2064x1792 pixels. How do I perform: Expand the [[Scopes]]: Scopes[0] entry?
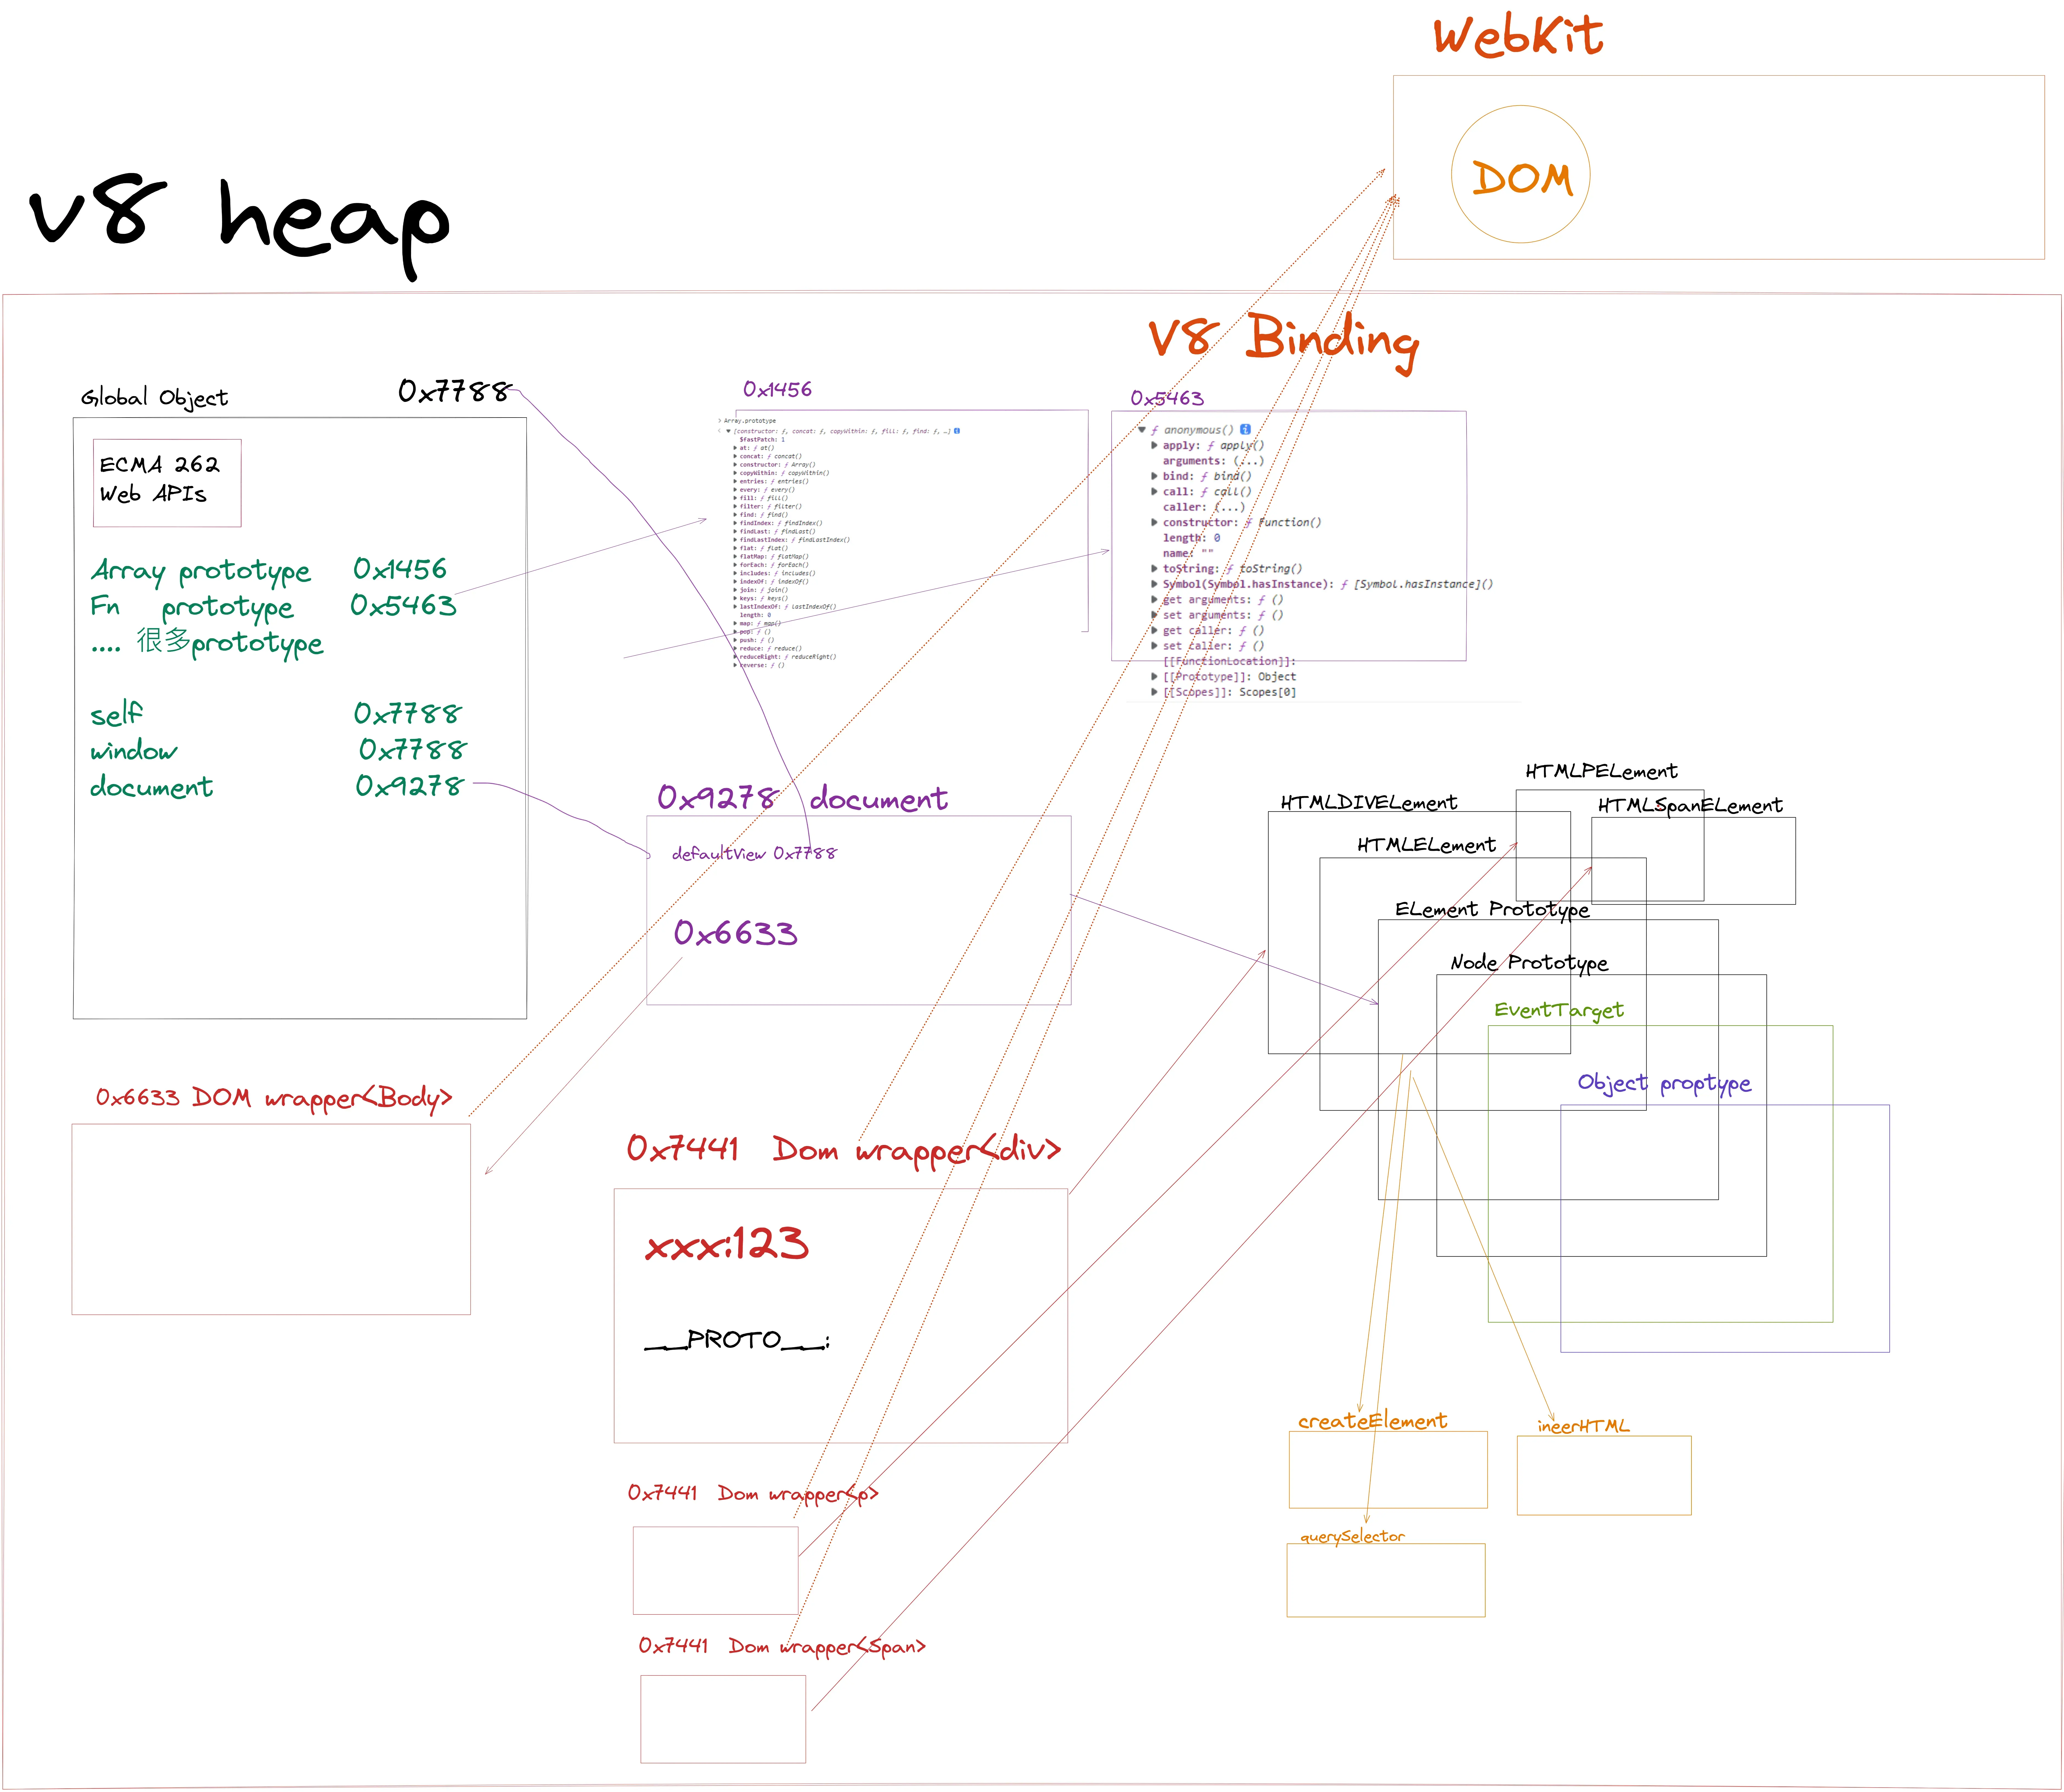click(x=1154, y=692)
